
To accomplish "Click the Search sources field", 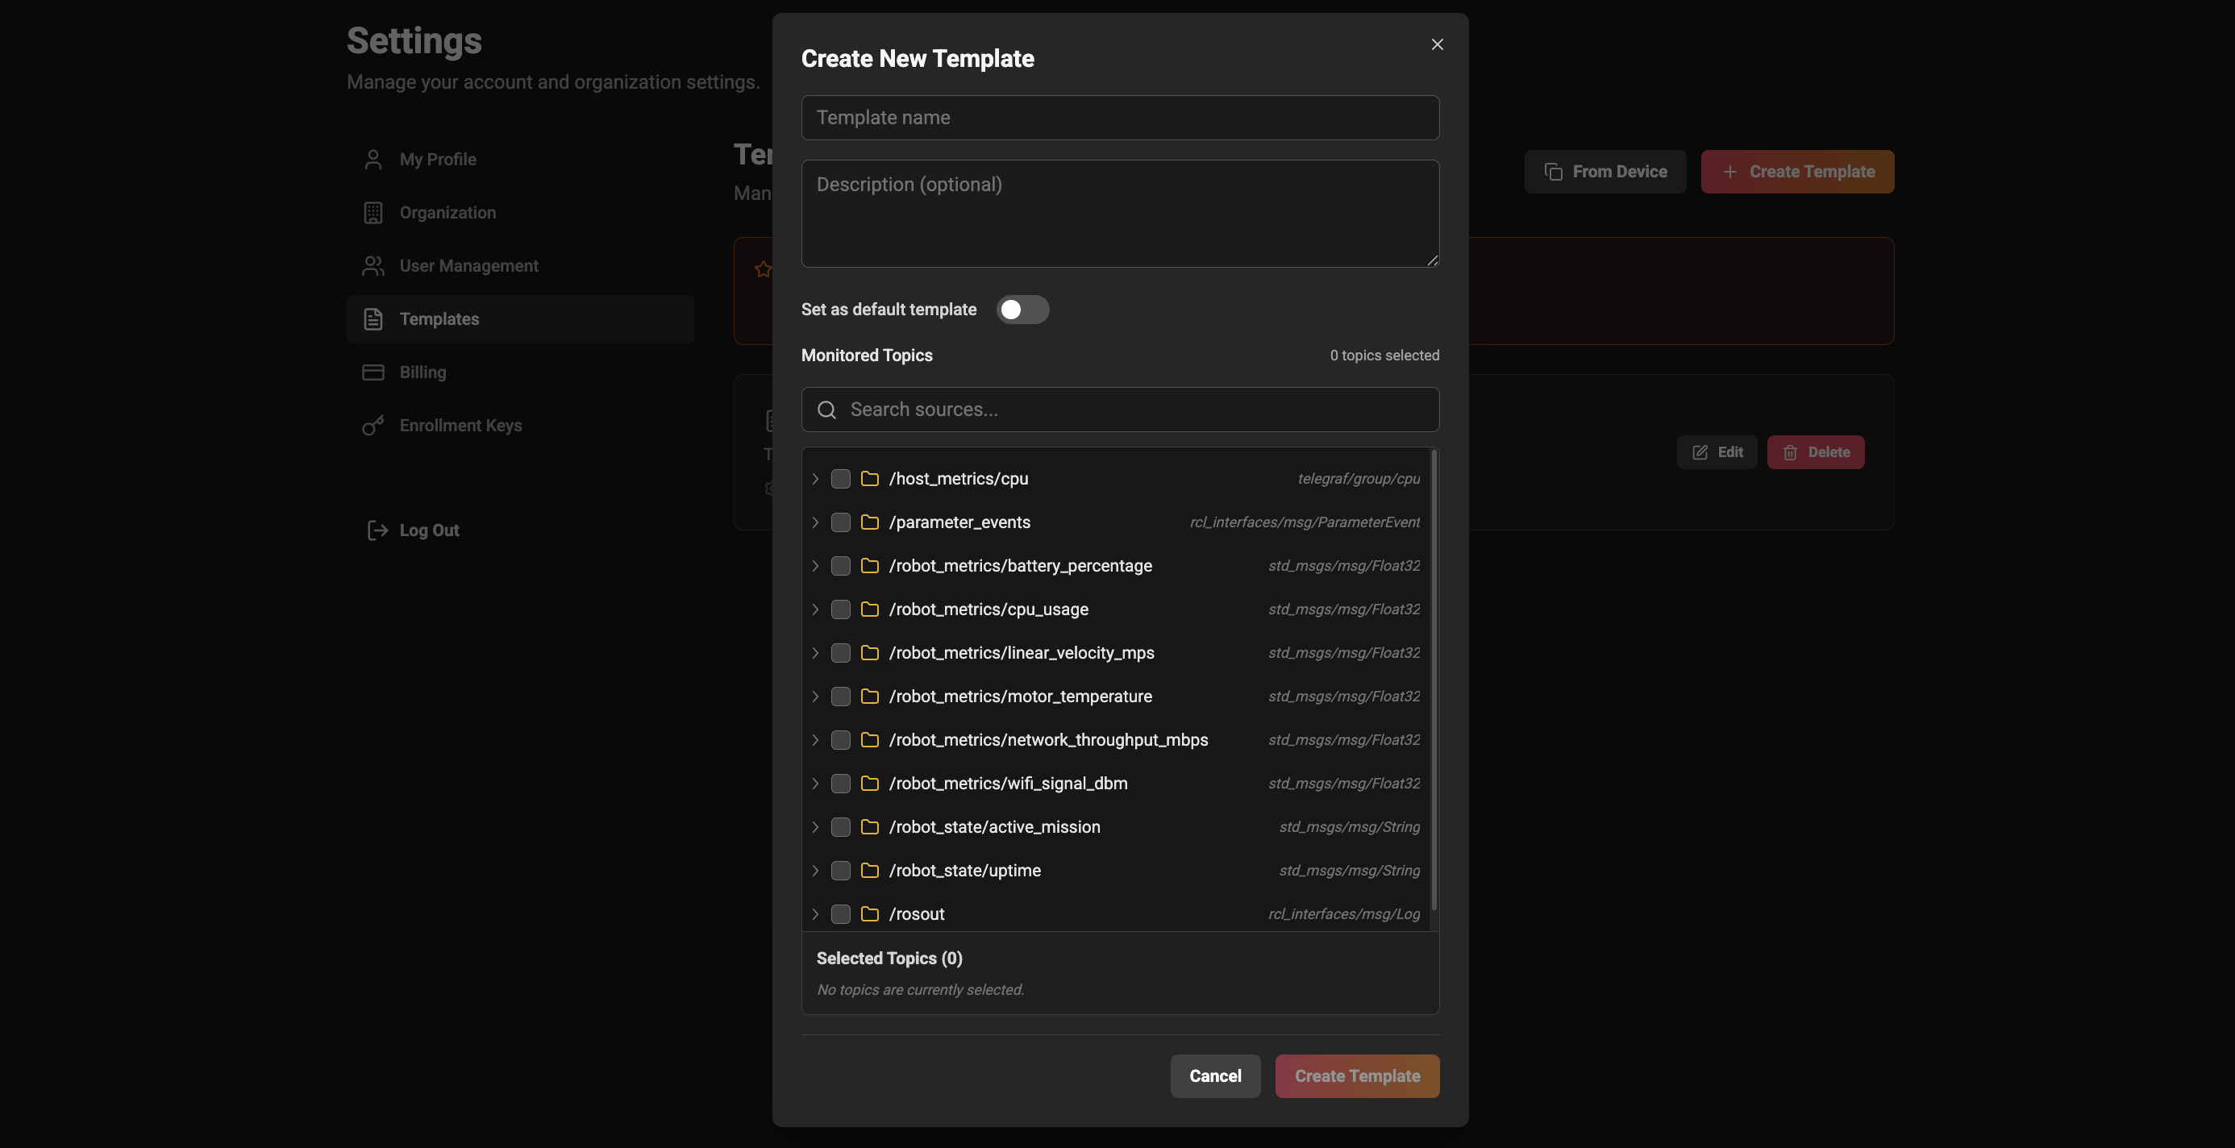I will click(x=1119, y=409).
